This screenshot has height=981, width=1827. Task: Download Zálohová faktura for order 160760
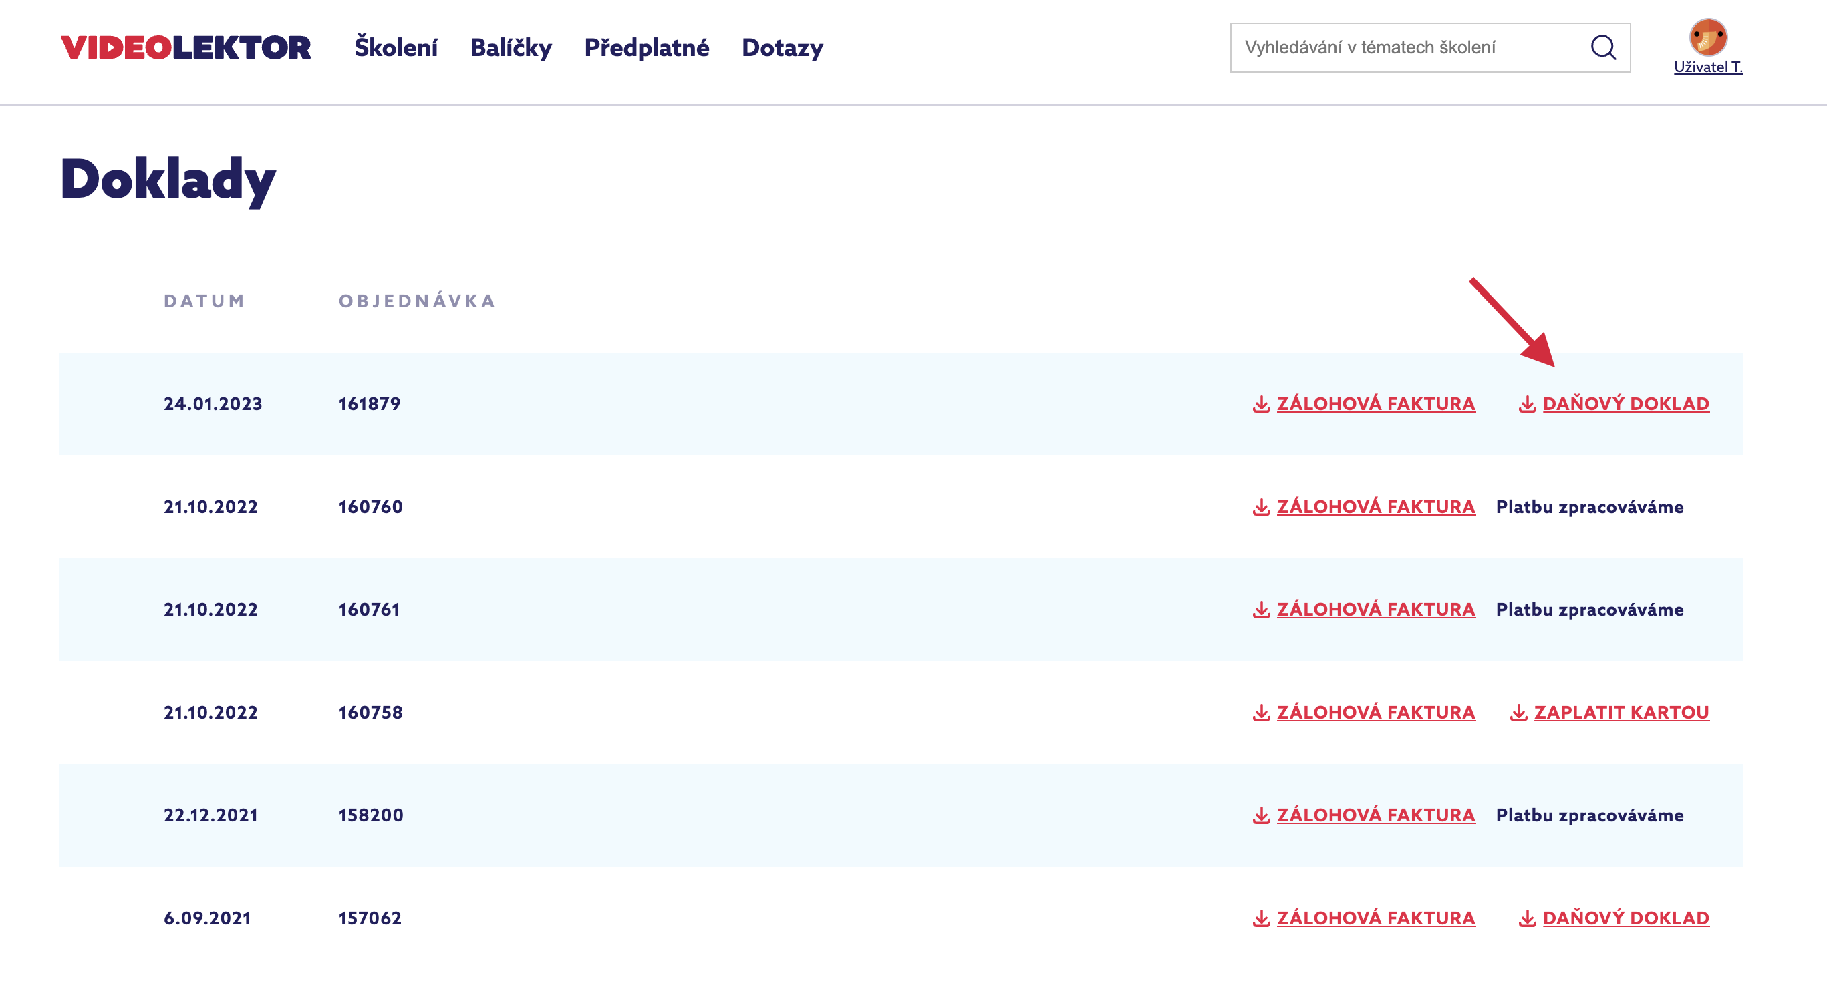(x=1376, y=506)
